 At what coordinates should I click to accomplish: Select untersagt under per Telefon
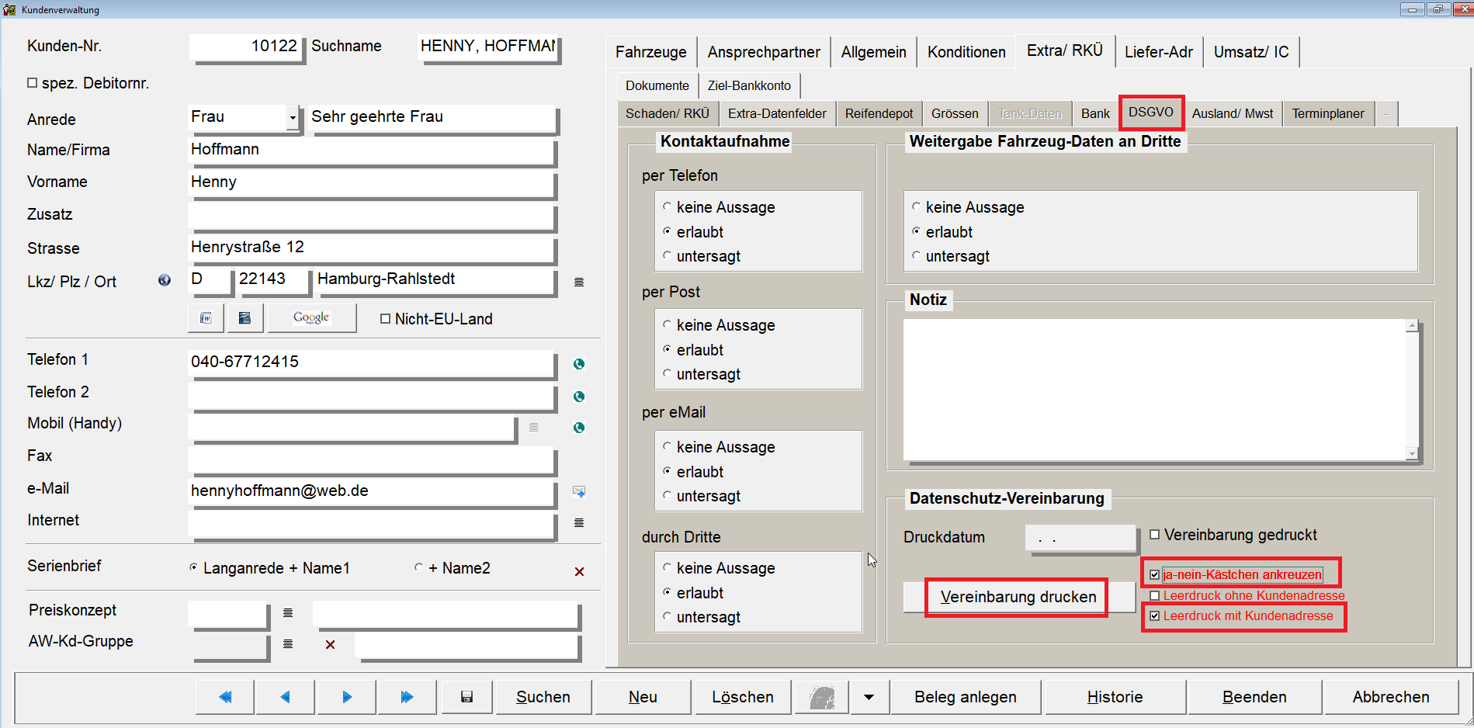click(667, 255)
